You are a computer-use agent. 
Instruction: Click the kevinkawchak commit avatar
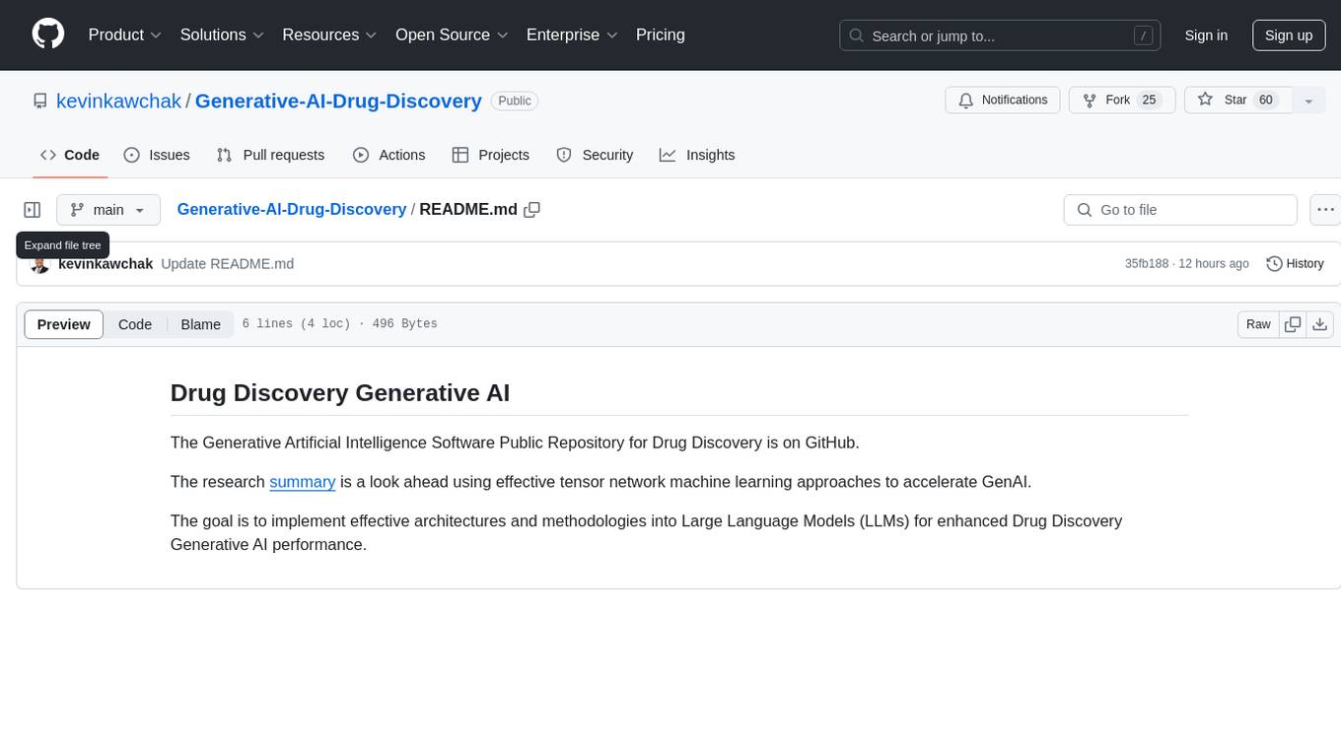click(x=40, y=264)
